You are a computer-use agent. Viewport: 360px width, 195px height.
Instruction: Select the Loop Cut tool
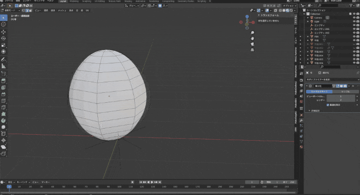3,101
